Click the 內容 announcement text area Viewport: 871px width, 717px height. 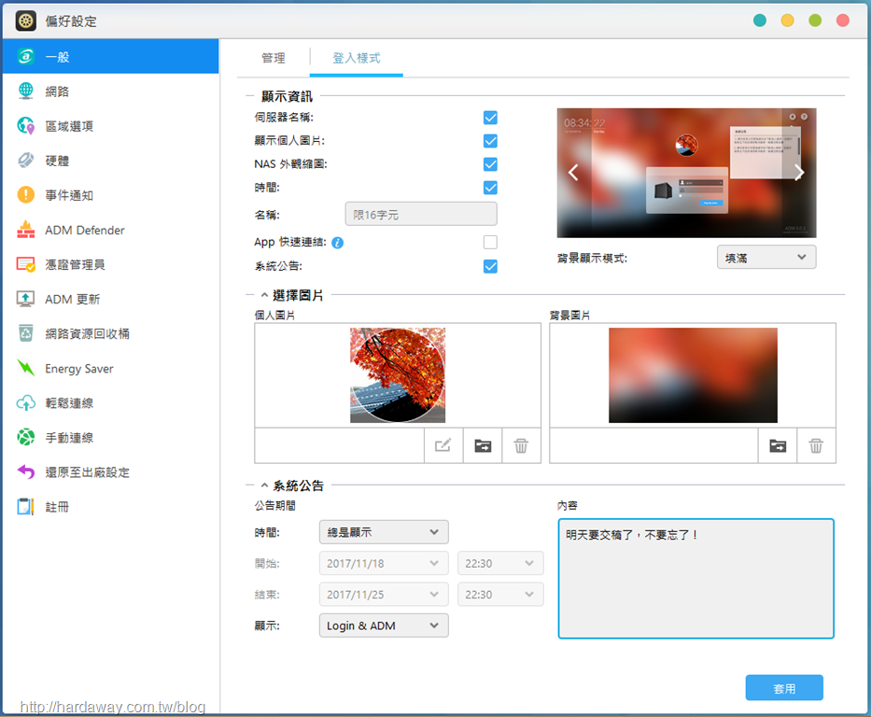pos(696,579)
